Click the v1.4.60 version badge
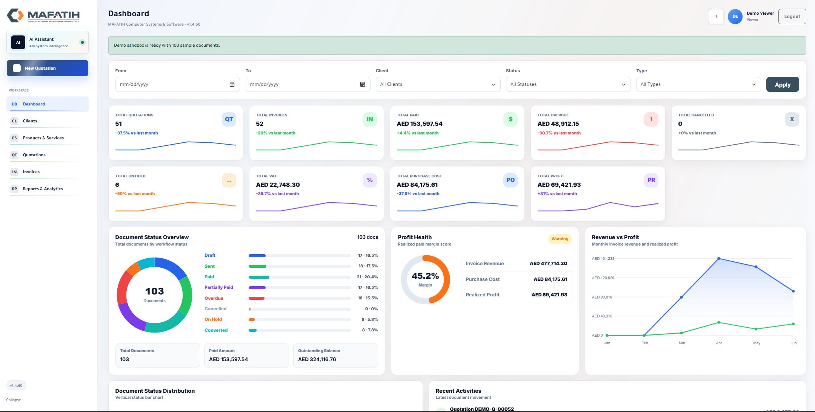The image size is (815, 412). point(16,386)
